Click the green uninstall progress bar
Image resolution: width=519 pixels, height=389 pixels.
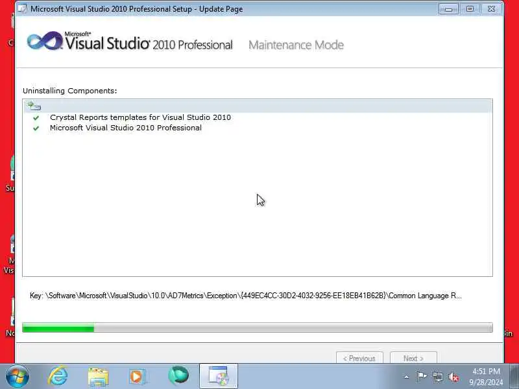click(x=257, y=327)
